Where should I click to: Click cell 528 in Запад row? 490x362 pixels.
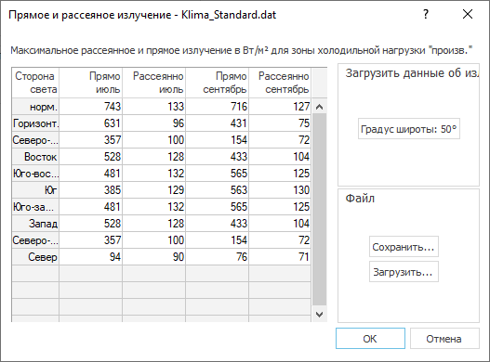point(90,224)
